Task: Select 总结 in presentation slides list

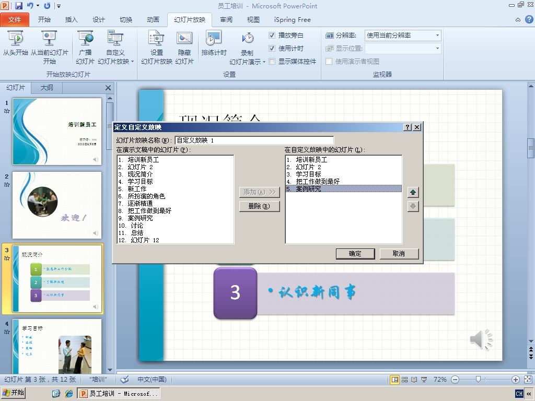Action: pos(176,233)
